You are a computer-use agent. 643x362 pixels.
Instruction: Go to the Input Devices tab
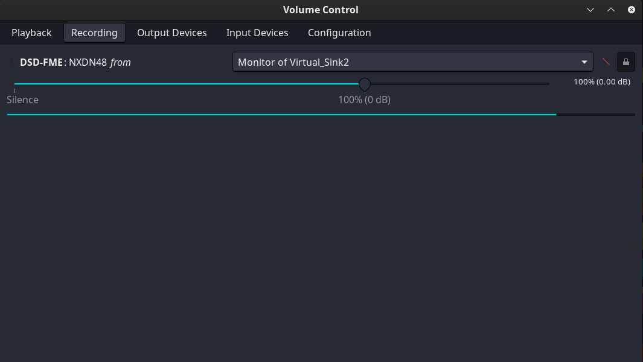pyautogui.click(x=257, y=33)
